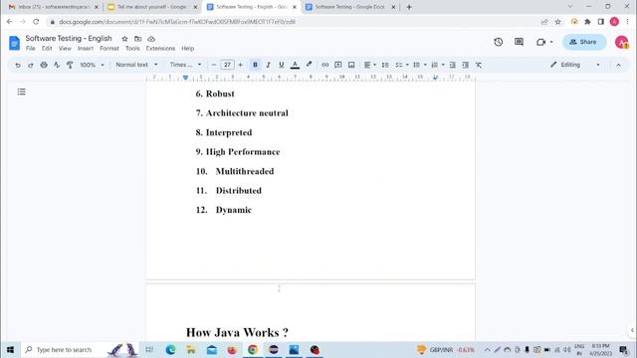Click the How Java Works ? heading

[237, 332]
